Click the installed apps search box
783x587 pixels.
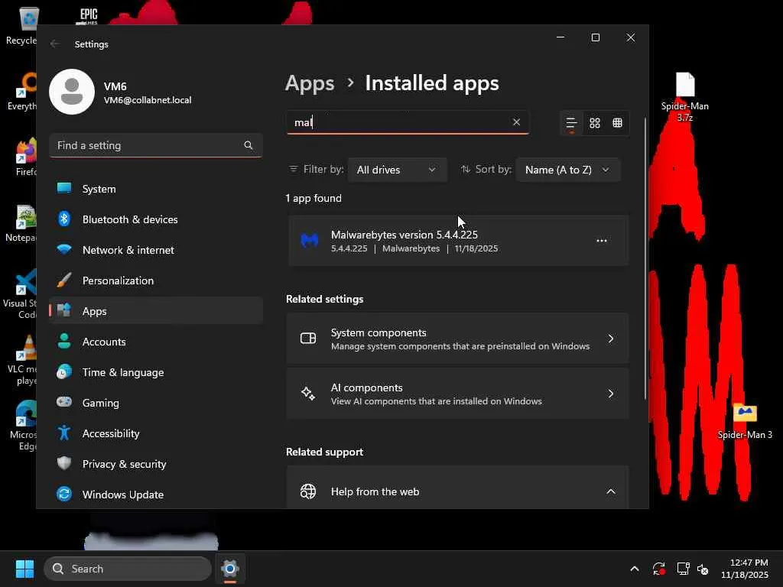408,122
